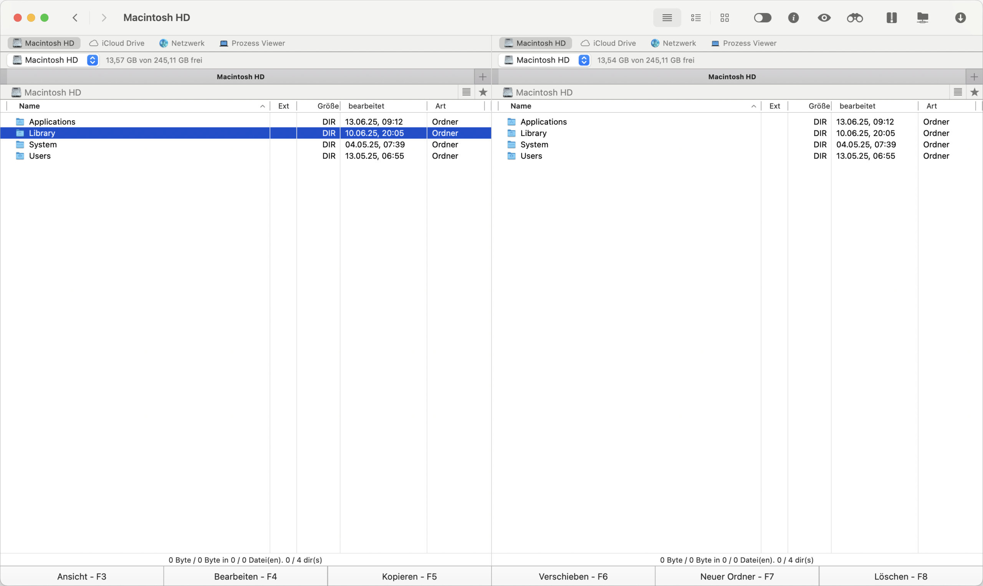
Task: Open left pane Macintosh HD volume dropdown
Action: pos(93,60)
